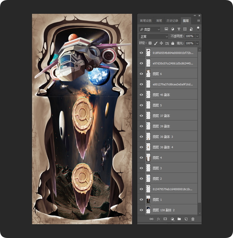Click the layers list vertical scrollbar

200,127
